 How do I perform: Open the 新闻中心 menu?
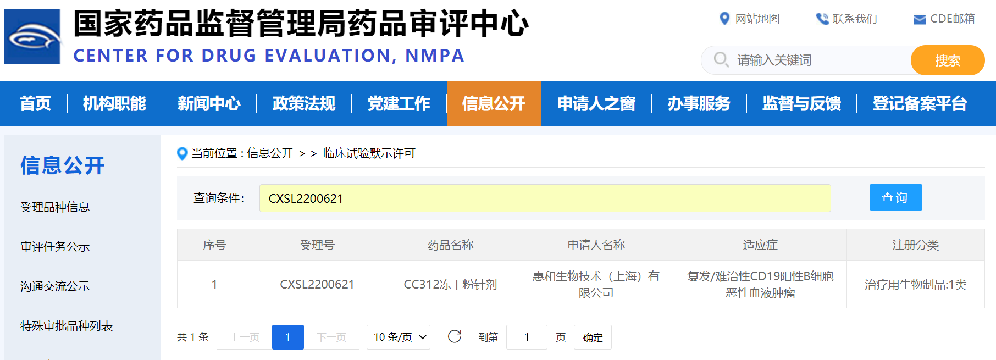(x=209, y=103)
